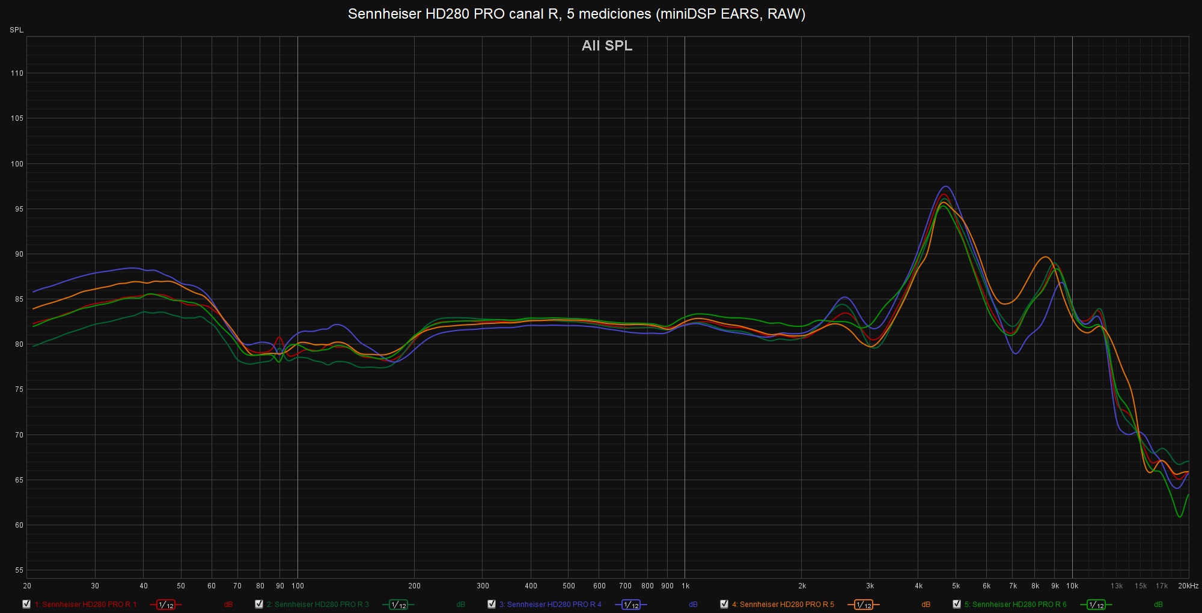Click the red dB readout for trace 1

(x=228, y=605)
